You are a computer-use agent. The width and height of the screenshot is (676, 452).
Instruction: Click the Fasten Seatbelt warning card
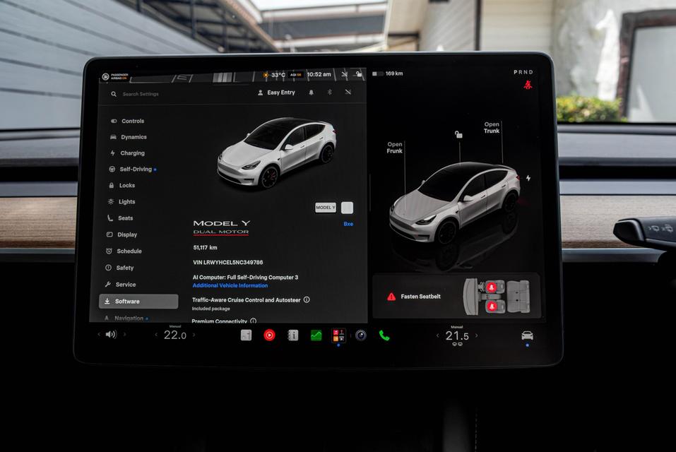click(x=456, y=297)
